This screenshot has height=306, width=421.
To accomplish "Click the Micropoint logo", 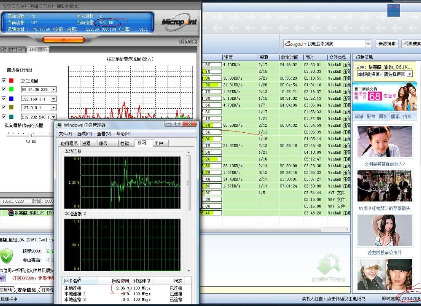I will coord(179,22).
